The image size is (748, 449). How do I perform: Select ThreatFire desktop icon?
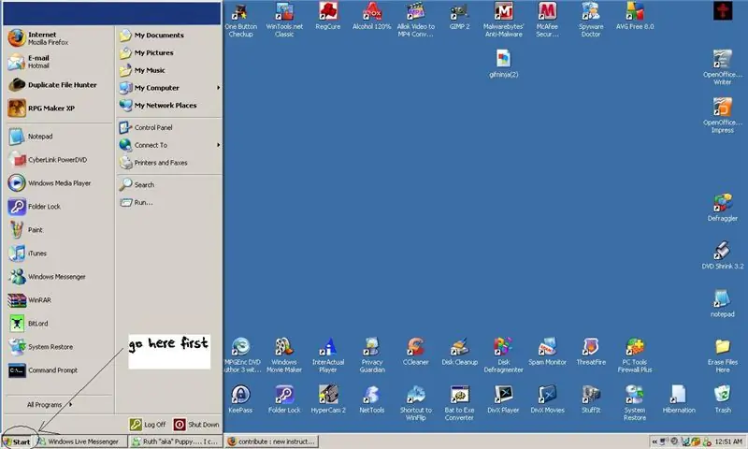tap(591, 351)
